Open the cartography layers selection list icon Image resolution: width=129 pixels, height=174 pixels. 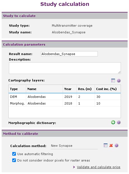pyautogui.click(x=113, y=81)
